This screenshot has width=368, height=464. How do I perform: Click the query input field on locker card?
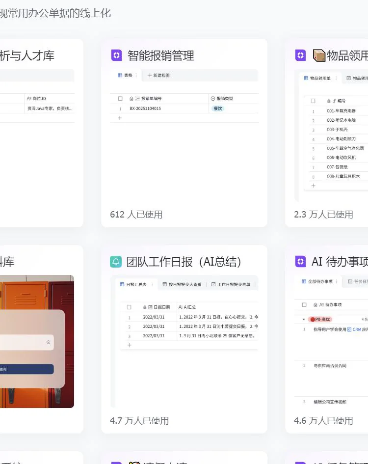[x=27, y=342]
